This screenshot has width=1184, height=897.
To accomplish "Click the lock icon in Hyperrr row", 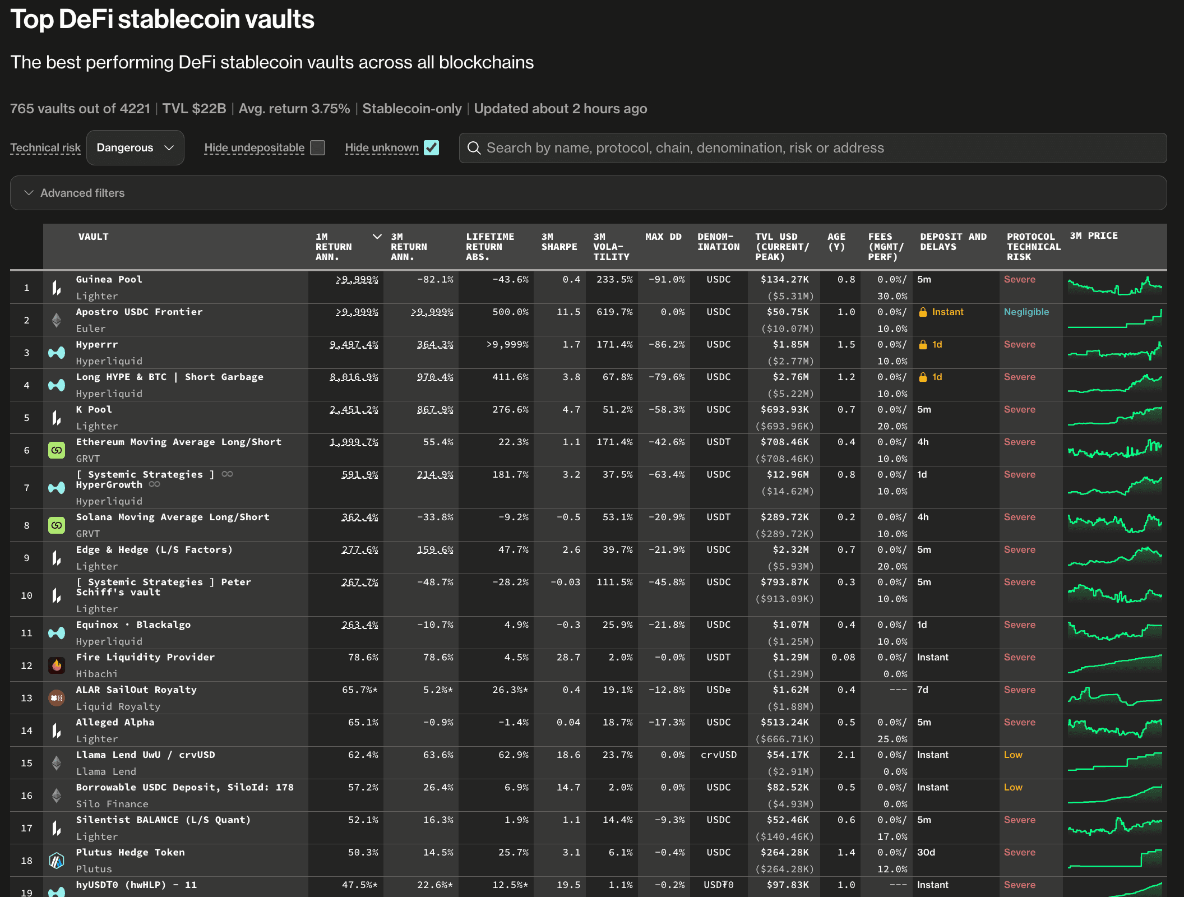I will click(x=923, y=345).
